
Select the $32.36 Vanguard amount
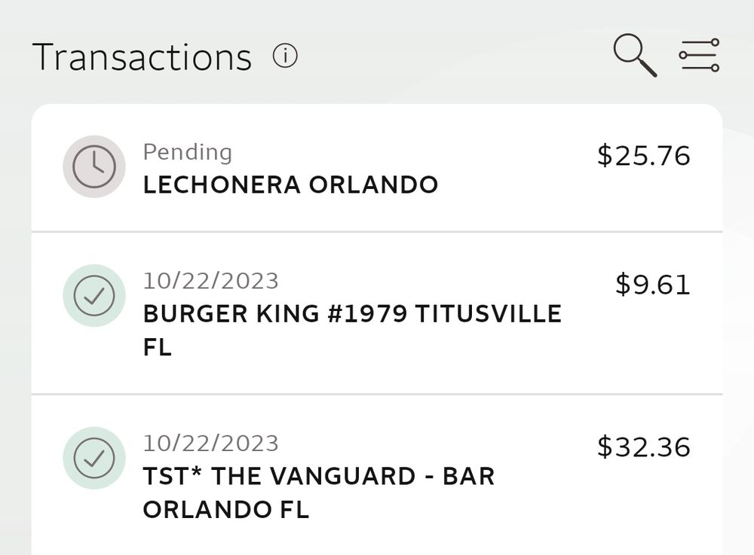point(643,447)
